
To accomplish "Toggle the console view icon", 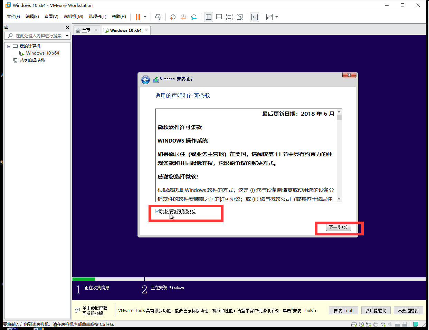I will 255,17.
